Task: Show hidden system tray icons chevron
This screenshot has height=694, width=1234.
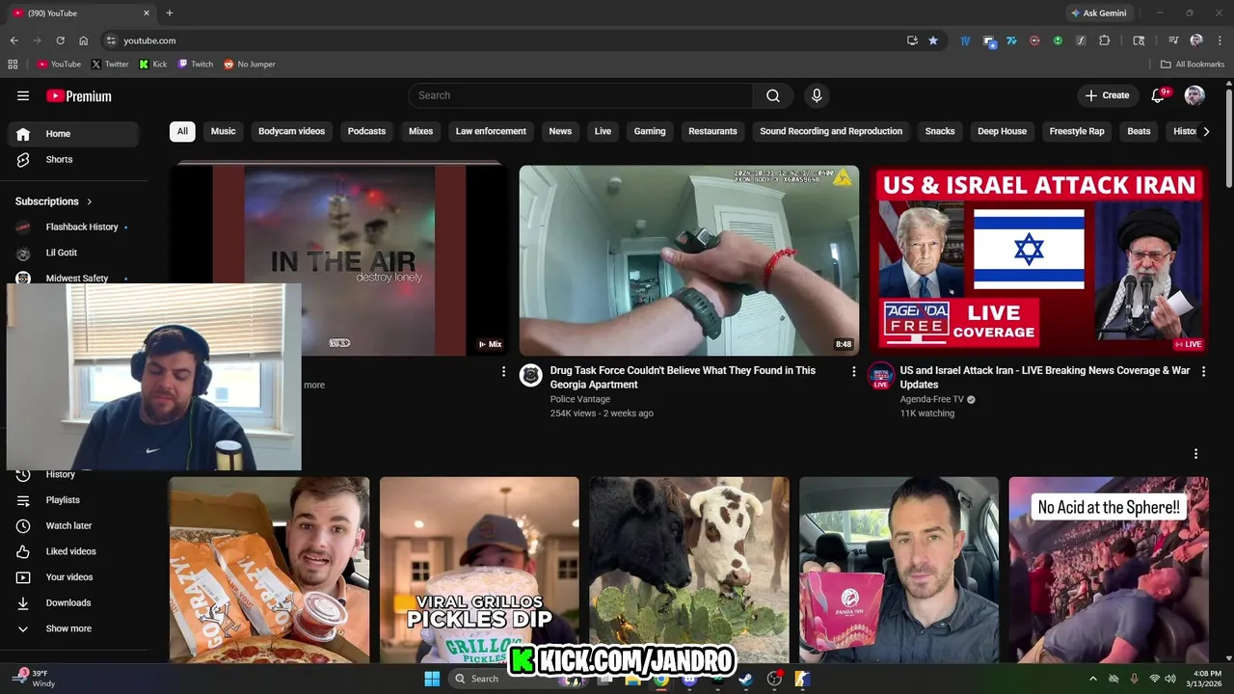Action: pyautogui.click(x=1092, y=679)
